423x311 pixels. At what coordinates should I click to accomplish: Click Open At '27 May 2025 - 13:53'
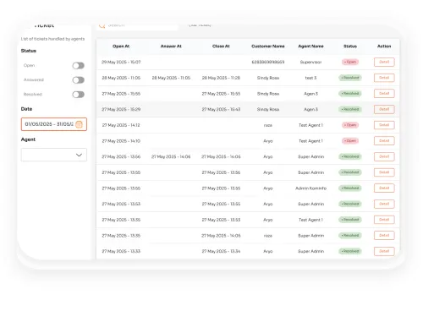(121, 205)
